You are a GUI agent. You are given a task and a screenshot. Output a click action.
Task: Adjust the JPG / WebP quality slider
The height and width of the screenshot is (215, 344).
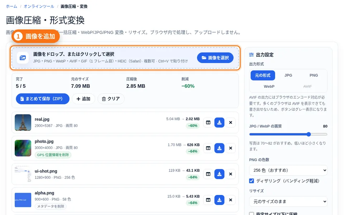click(288, 134)
